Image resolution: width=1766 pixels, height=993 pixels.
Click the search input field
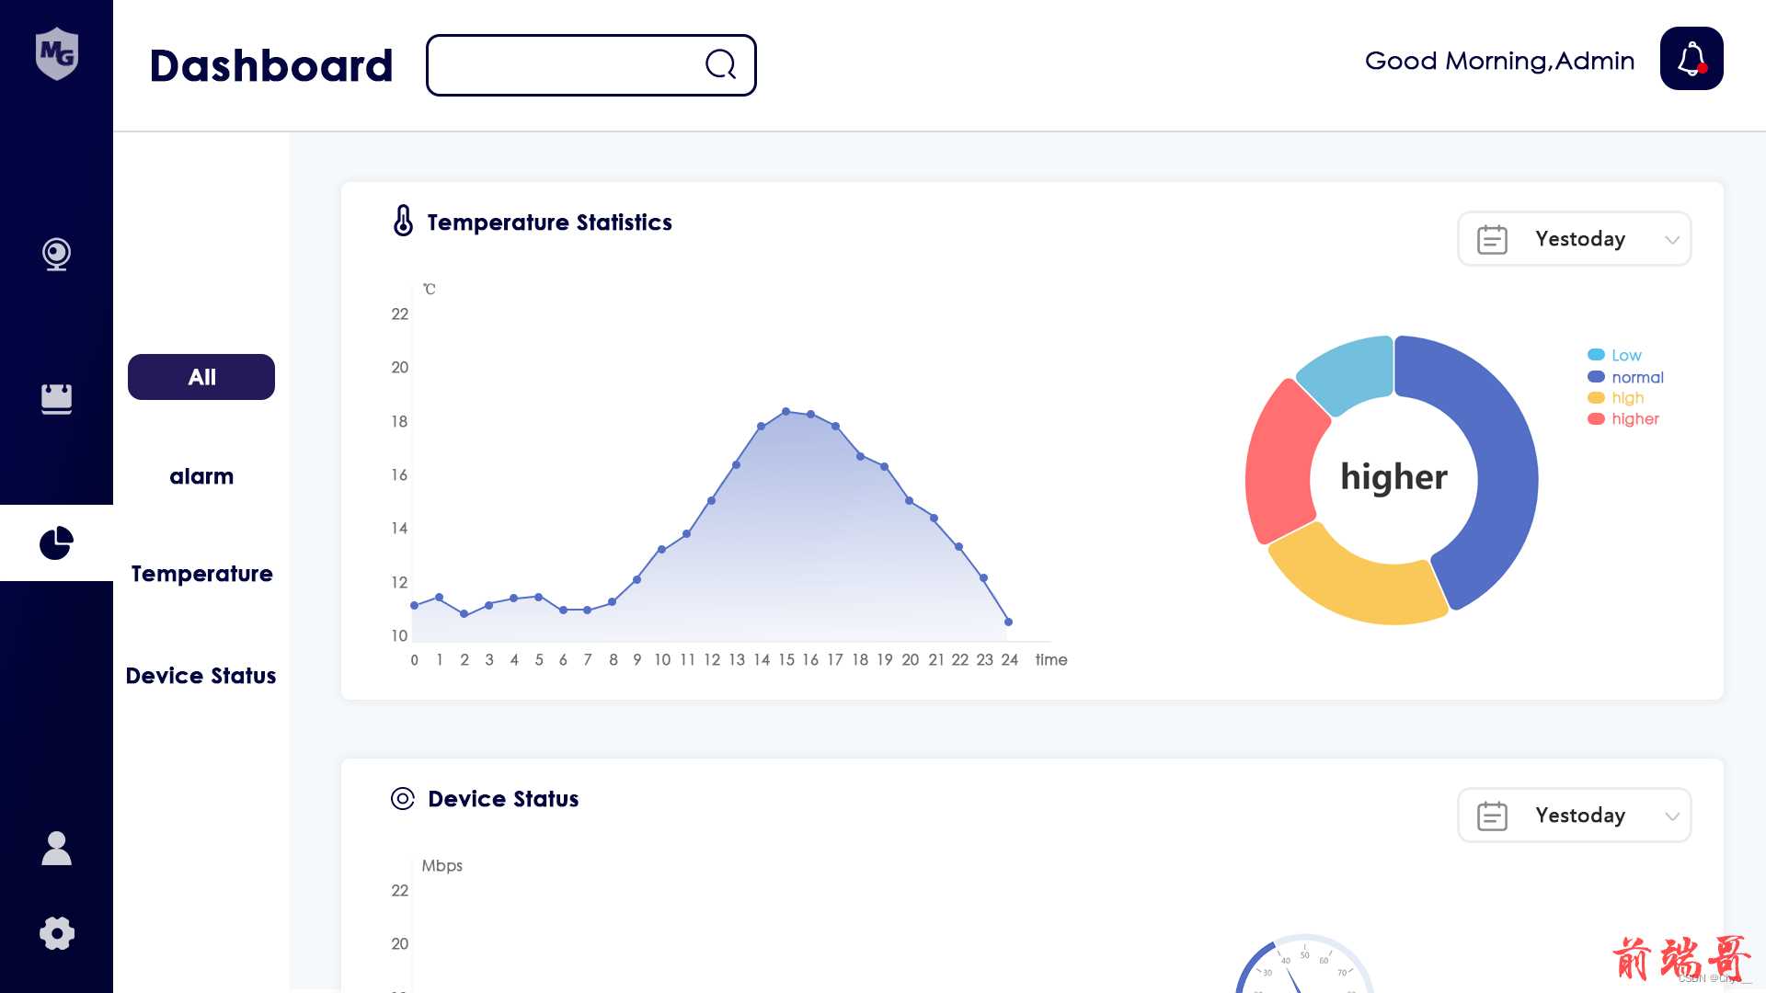click(x=591, y=64)
